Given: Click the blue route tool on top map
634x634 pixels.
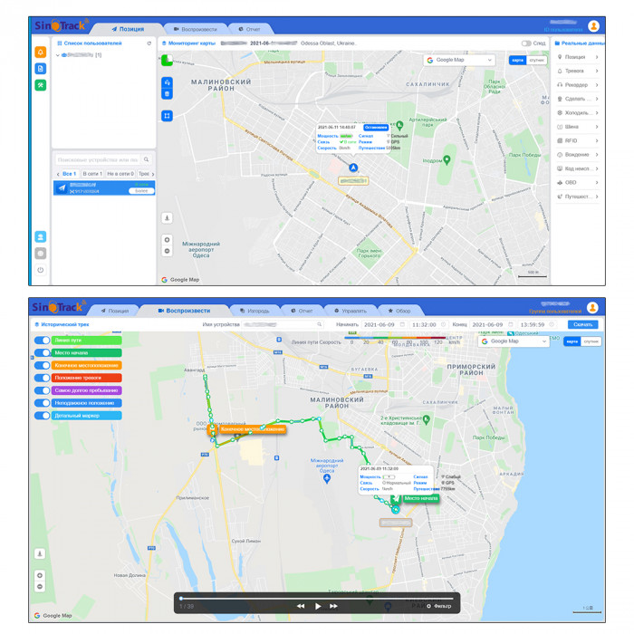Looking at the screenshot, I should click(x=167, y=82).
